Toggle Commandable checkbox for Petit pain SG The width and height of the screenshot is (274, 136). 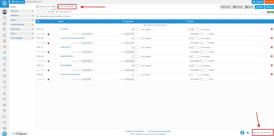(x=48, y=52)
